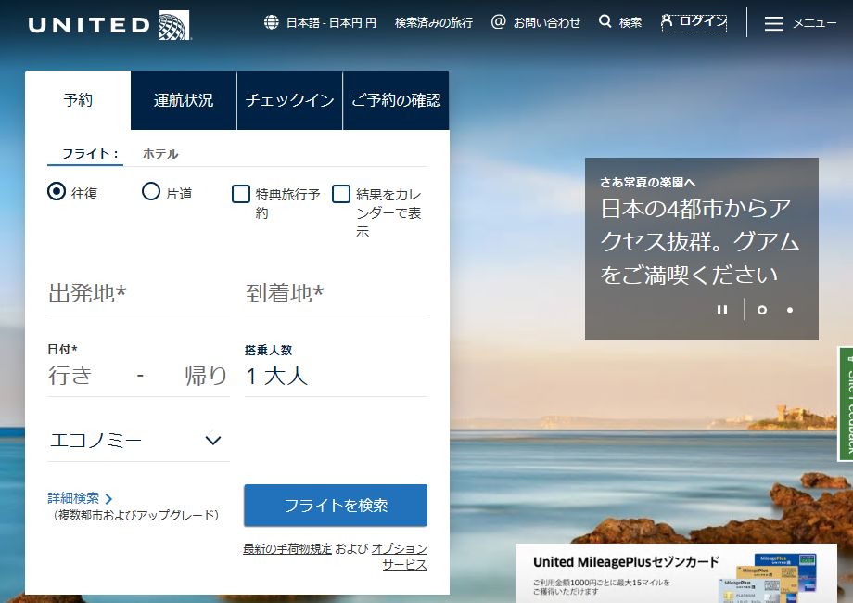Switch to the ご予約の確認 tab
The height and width of the screenshot is (603, 853).
(x=396, y=100)
